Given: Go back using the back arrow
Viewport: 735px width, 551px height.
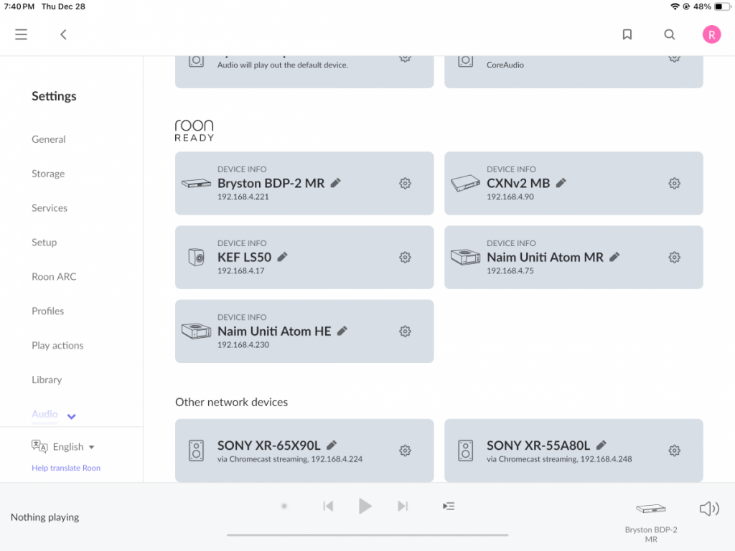Looking at the screenshot, I should coord(63,34).
